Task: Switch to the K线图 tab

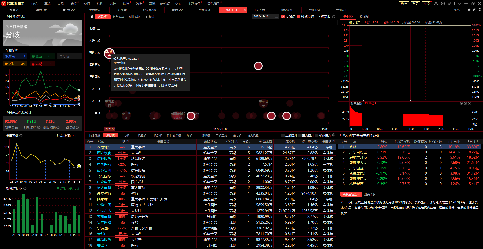Action: point(364,17)
